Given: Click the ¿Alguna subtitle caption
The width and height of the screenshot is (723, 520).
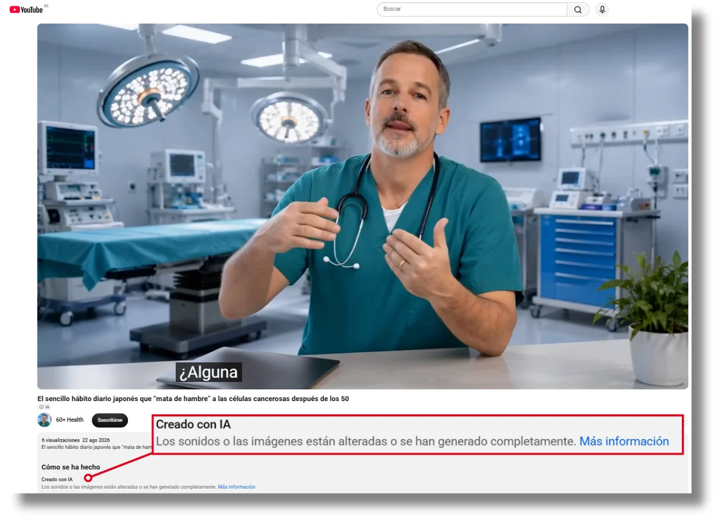Looking at the screenshot, I should tap(209, 372).
